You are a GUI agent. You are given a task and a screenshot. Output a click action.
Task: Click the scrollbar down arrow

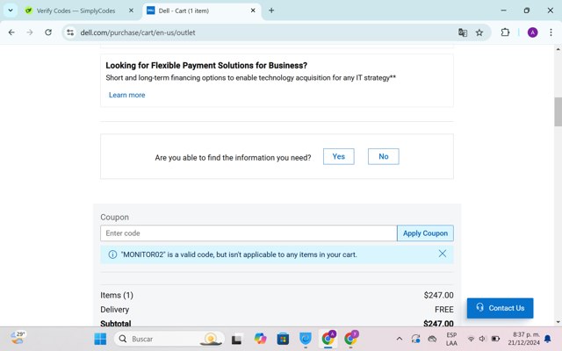pos(558,322)
